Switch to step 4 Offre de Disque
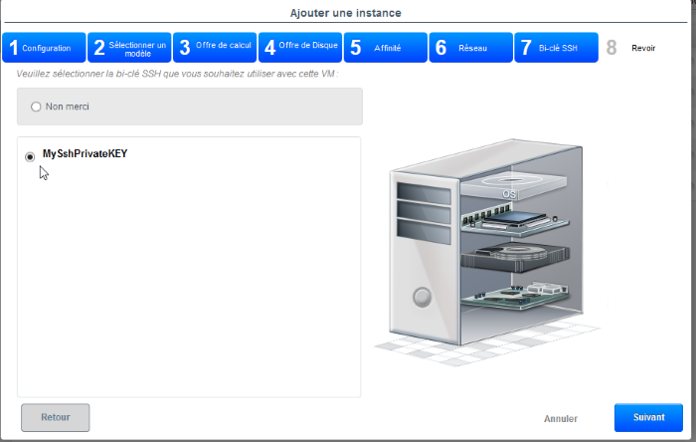 tap(299, 48)
